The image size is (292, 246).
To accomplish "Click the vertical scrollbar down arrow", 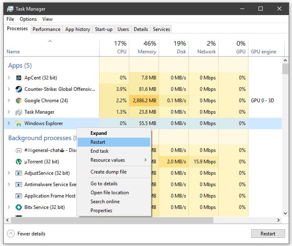I will click(x=285, y=213).
